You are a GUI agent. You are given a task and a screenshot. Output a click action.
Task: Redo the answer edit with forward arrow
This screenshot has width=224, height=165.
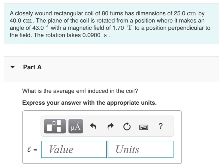tap(110, 126)
